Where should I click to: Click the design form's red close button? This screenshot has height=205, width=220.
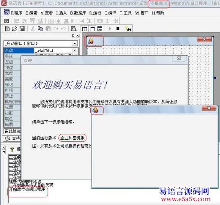click(204, 39)
